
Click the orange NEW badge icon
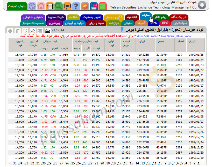tap(85, 6)
